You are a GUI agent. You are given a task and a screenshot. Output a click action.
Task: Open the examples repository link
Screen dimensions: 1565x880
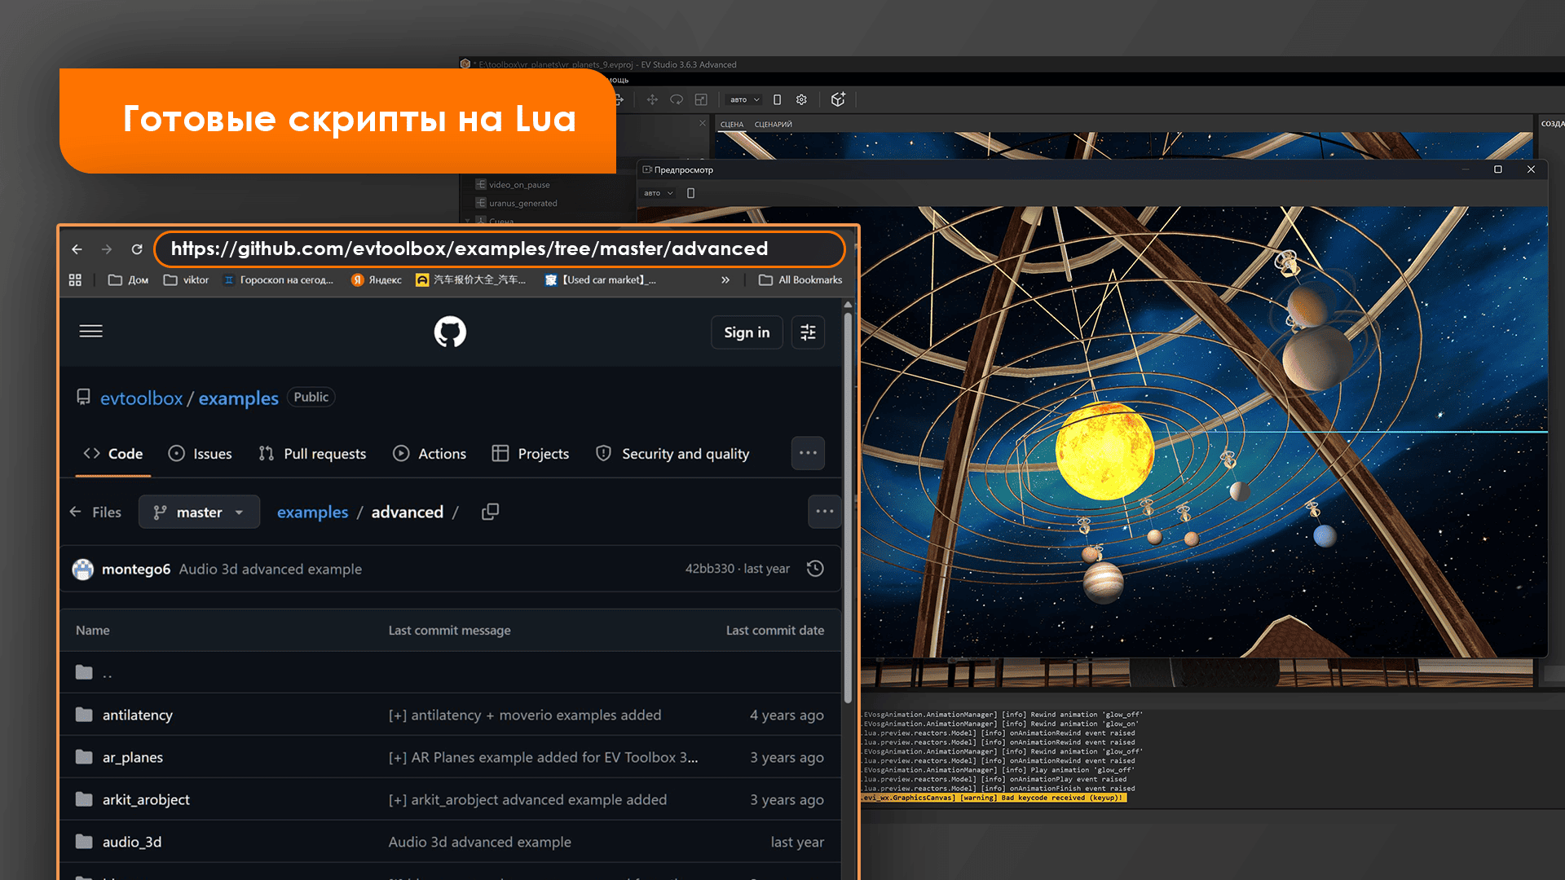[239, 398]
